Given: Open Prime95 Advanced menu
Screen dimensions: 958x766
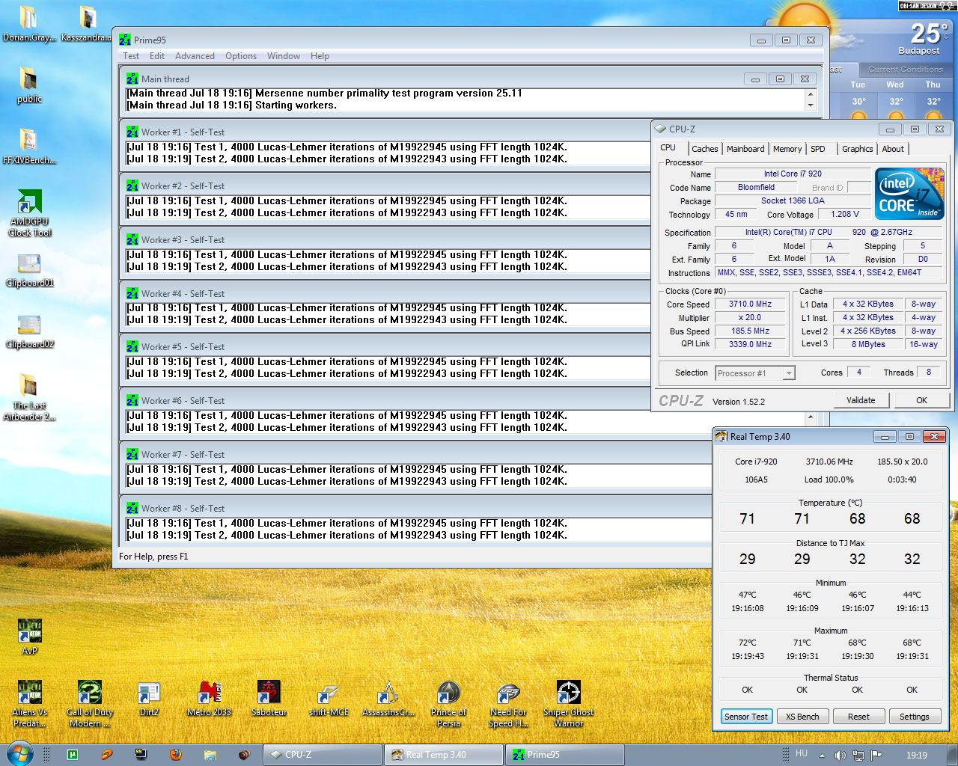Looking at the screenshot, I should 195,56.
